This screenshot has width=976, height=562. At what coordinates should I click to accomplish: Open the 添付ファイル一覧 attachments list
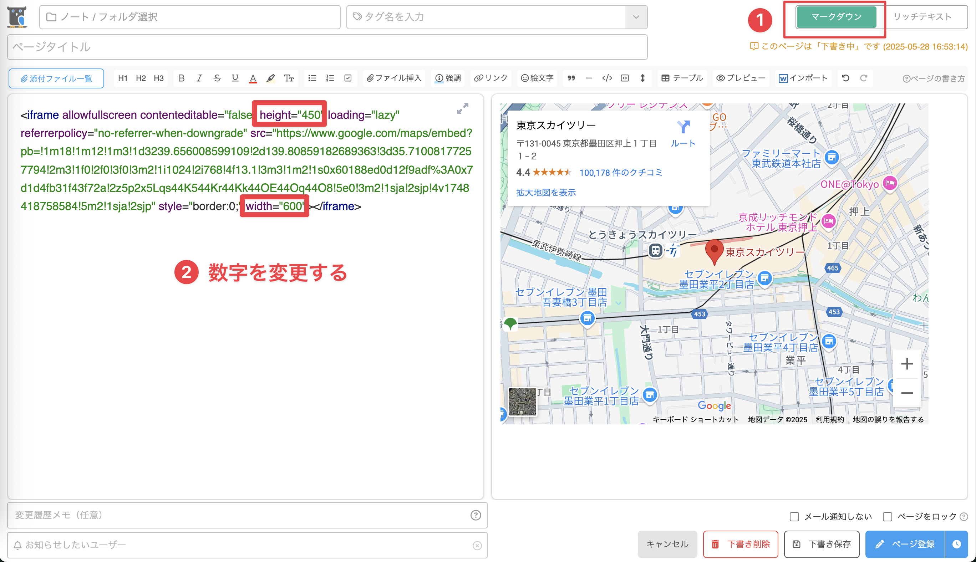pos(56,79)
